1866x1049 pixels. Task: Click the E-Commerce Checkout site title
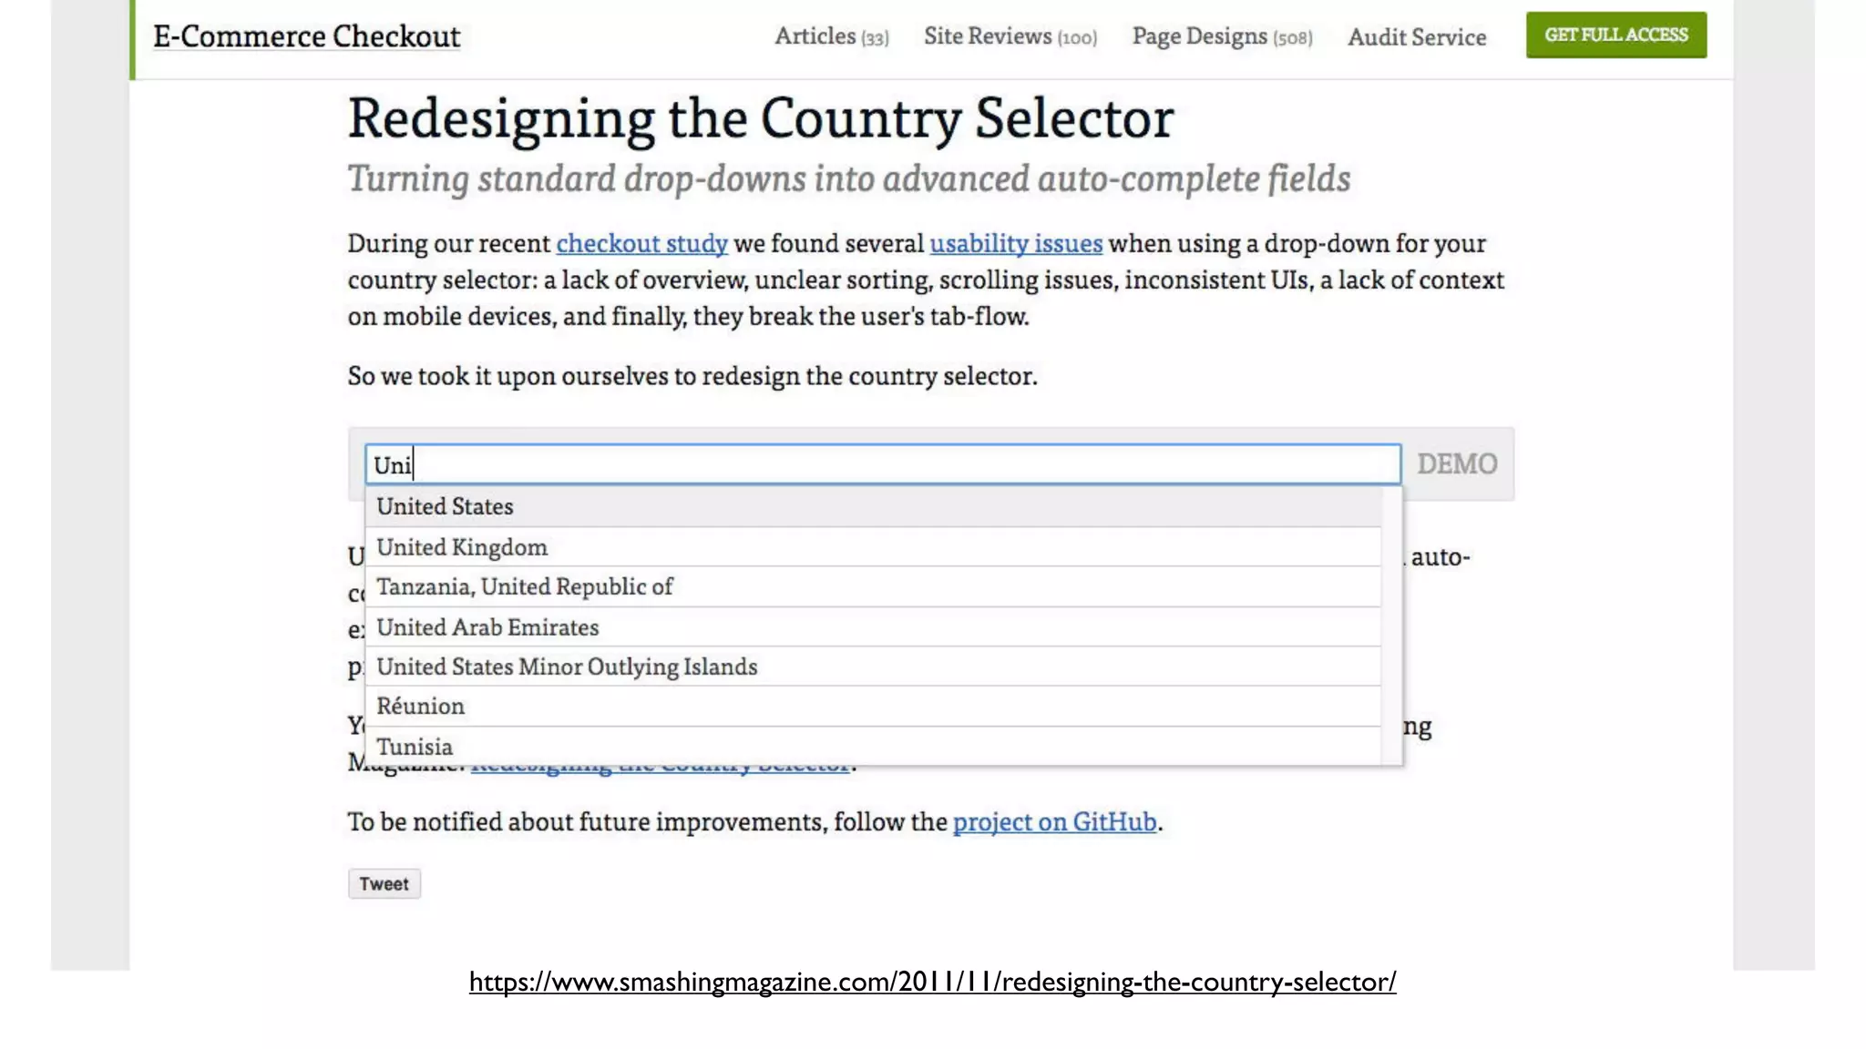point(306,36)
